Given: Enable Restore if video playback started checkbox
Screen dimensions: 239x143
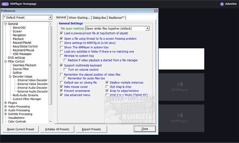Looking at the screenshot, I should pos(65,60).
